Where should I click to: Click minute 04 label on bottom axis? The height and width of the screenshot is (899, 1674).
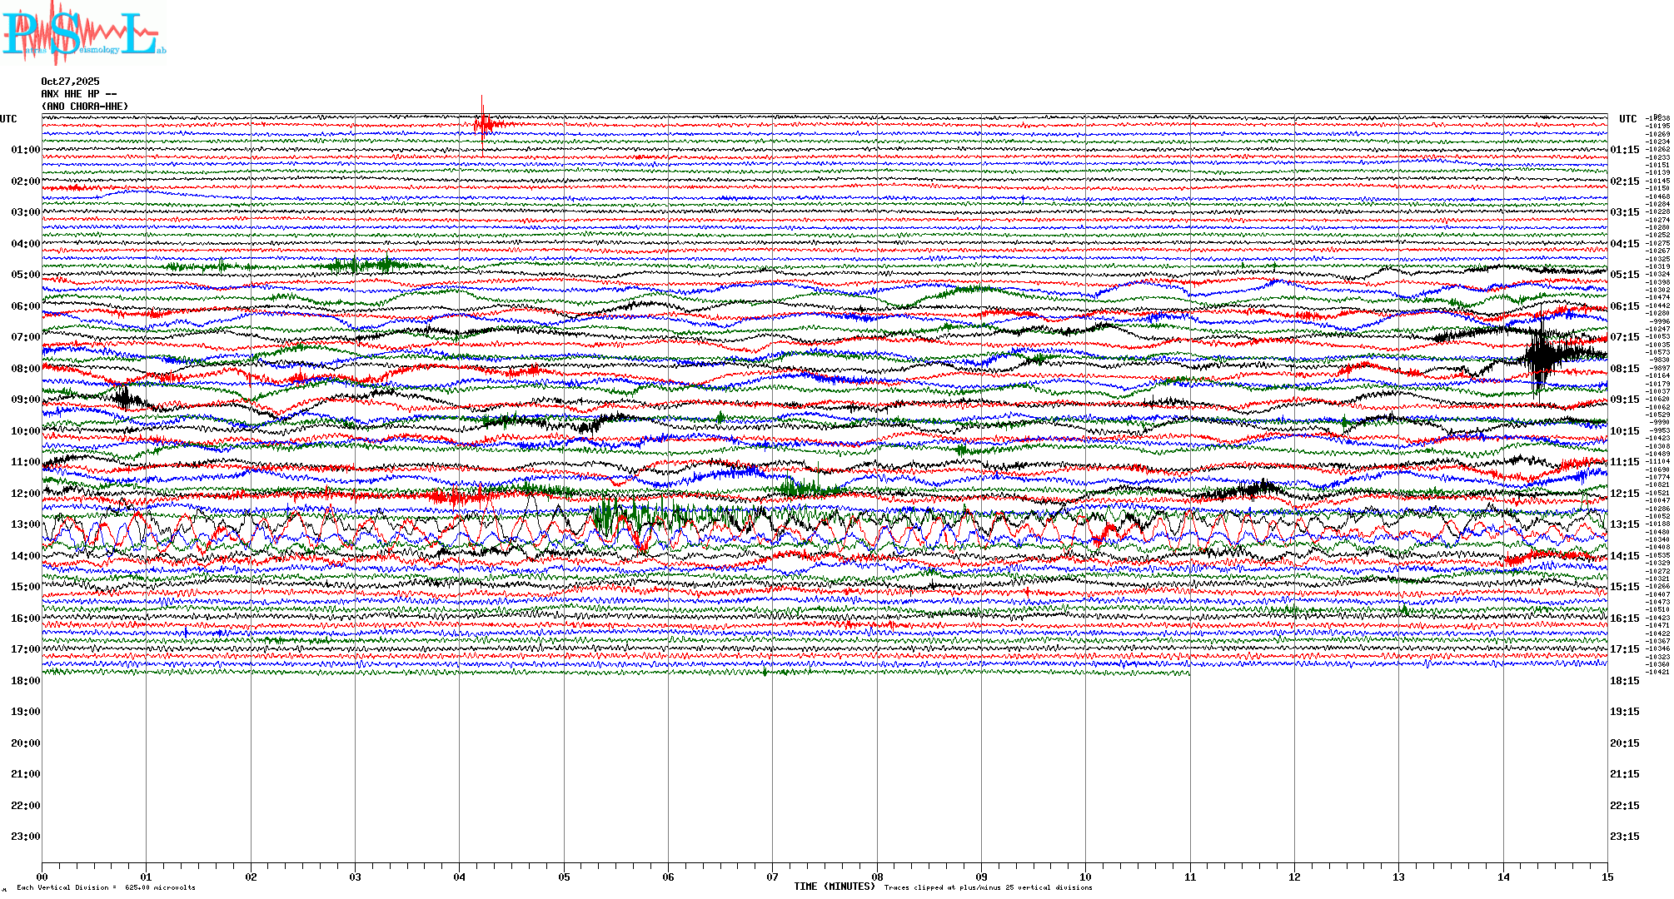pyautogui.click(x=460, y=877)
